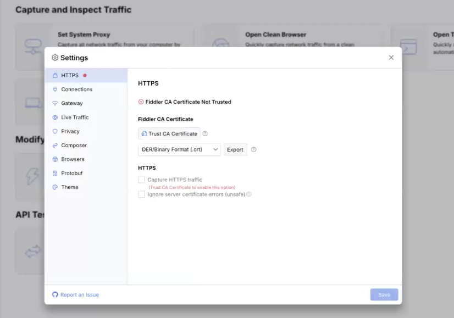Click the GitHub icon beside Report an Issue
The width and height of the screenshot is (454, 318).
(55, 294)
